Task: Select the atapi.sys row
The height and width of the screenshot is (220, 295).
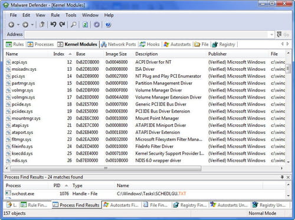Action: [x=145, y=126]
